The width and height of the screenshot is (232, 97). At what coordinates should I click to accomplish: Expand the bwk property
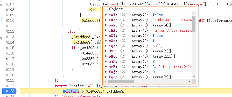coord(106,25)
